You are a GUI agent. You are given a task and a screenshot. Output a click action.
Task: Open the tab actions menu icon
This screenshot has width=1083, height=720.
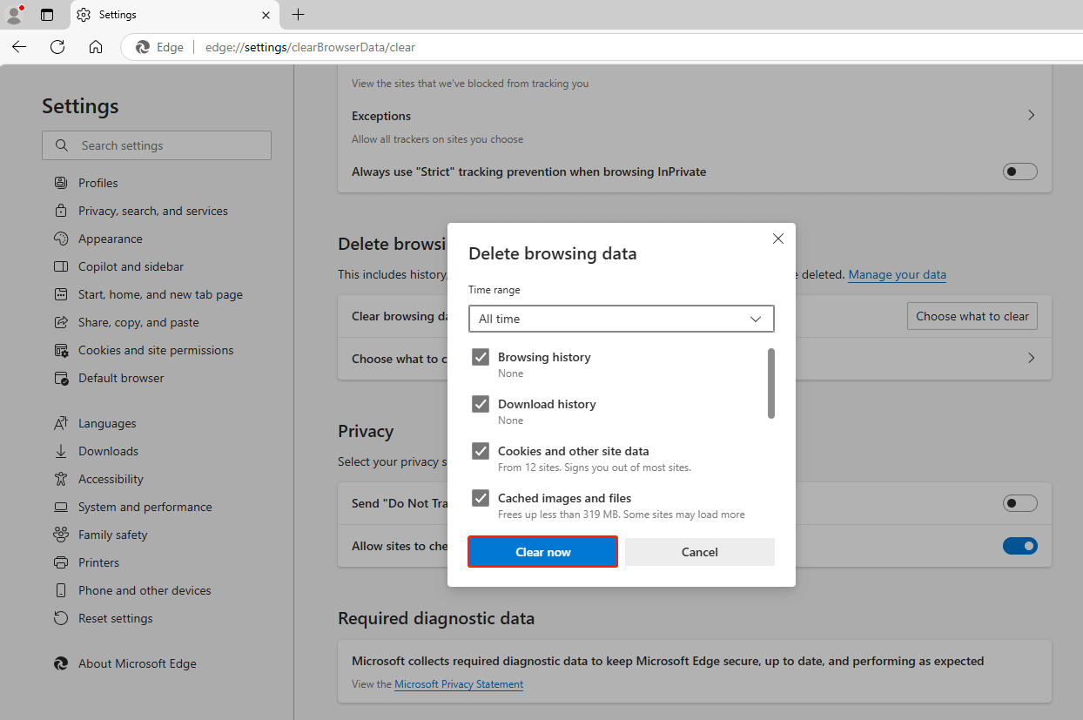pos(47,15)
